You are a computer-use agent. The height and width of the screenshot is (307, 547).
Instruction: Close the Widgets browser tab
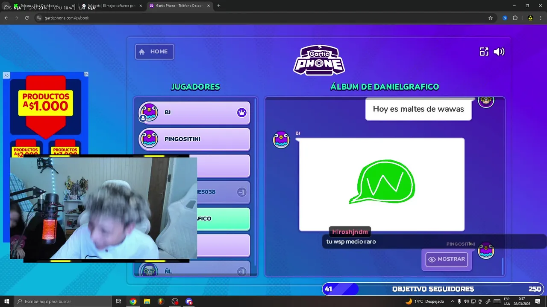(x=141, y=6)
